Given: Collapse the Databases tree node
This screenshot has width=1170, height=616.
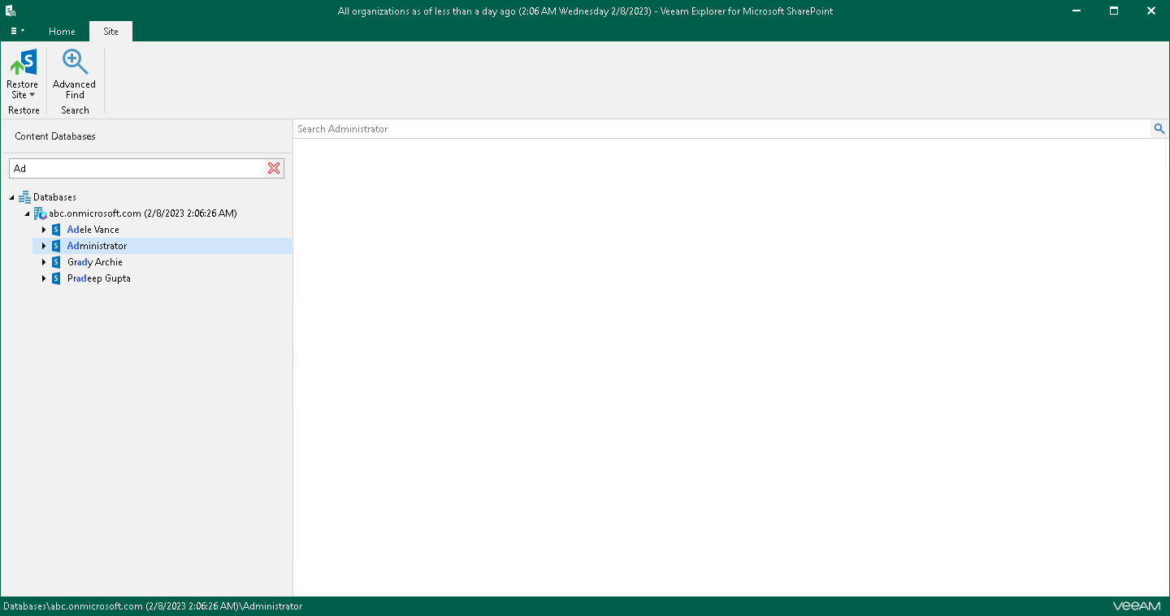Looking at the screenshot, I should [x=11, y=196].
